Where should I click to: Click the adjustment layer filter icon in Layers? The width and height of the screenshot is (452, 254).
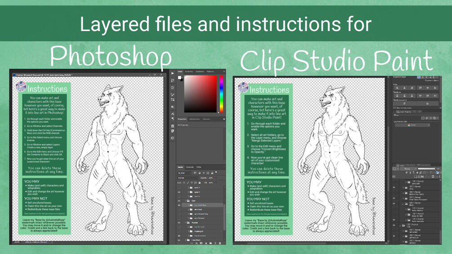pyautogui.click(x=200, y=173)
